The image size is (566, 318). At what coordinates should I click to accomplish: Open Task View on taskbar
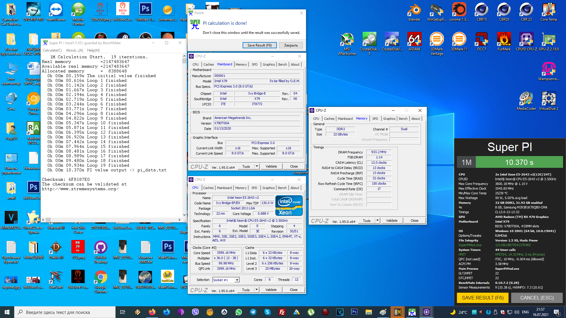click(x=122, y=312)
